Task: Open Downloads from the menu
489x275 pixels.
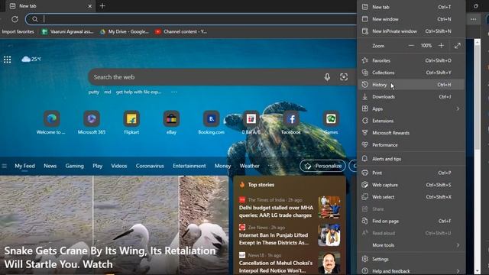Action: [411, 97]
